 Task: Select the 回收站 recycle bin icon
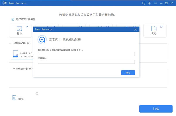click(x=14, y=97)
